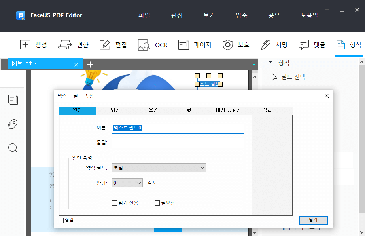The height and width of the screenshot is (236, 365).
Task: Select the 생성 (Create) tool
Action: coord(34,45)
